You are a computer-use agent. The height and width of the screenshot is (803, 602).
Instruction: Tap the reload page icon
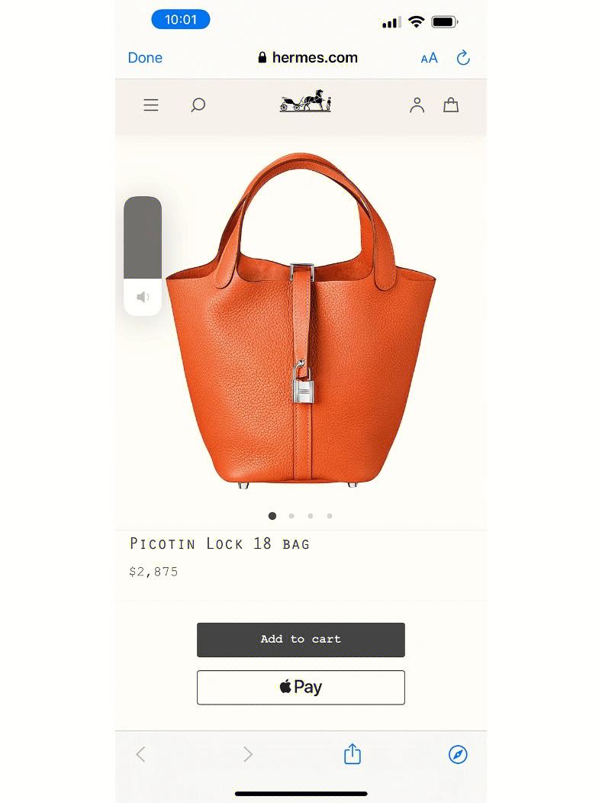coord(463,58)
